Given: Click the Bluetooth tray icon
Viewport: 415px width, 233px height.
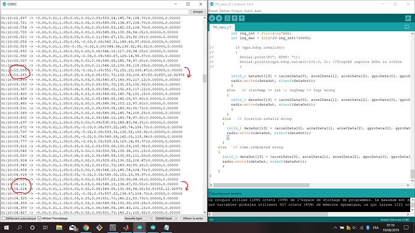Looking at the screenshot, I should pos(368,228).
